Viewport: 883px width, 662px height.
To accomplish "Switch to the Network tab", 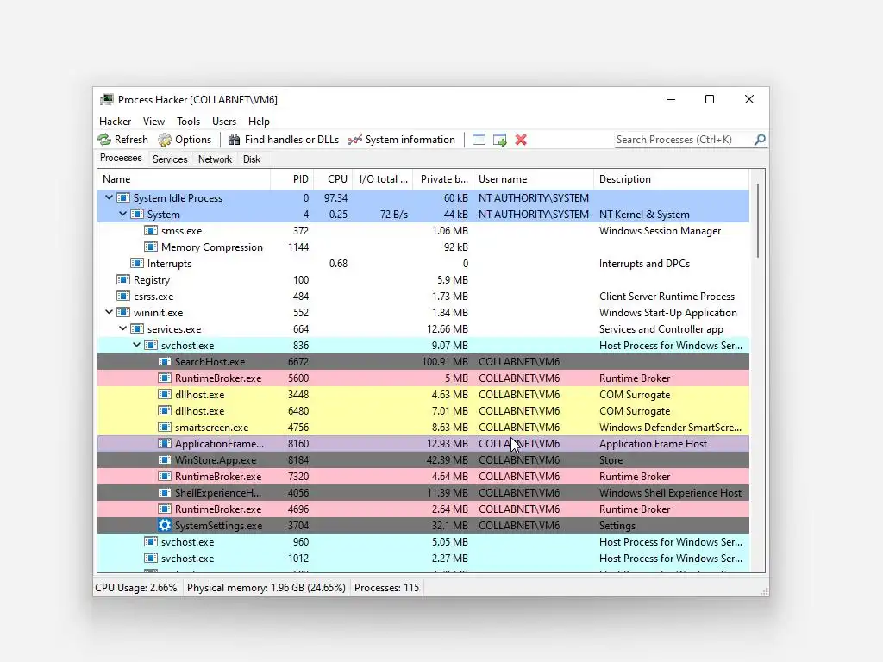I will pos(215,159).
